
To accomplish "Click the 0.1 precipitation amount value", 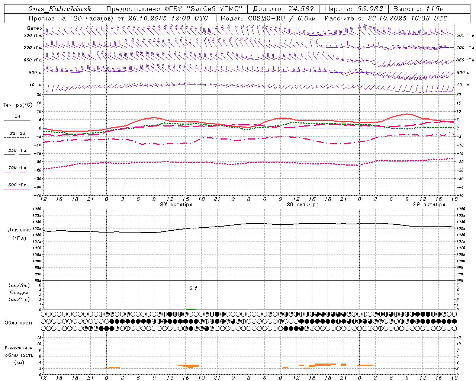I will (x=193, y=288).
